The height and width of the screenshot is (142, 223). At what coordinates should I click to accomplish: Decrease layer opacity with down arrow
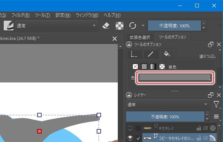[207, 119]
